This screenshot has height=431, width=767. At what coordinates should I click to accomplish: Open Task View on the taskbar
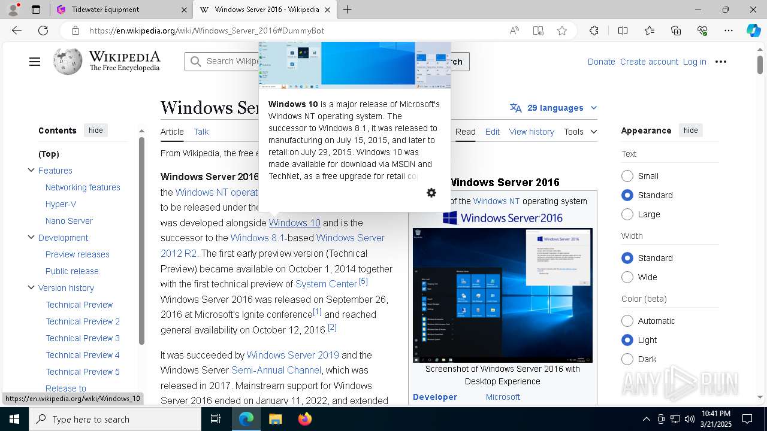pos(216,419)
